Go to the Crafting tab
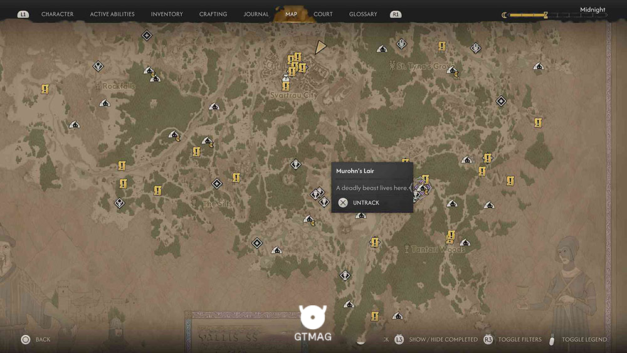 pos(213,14)
